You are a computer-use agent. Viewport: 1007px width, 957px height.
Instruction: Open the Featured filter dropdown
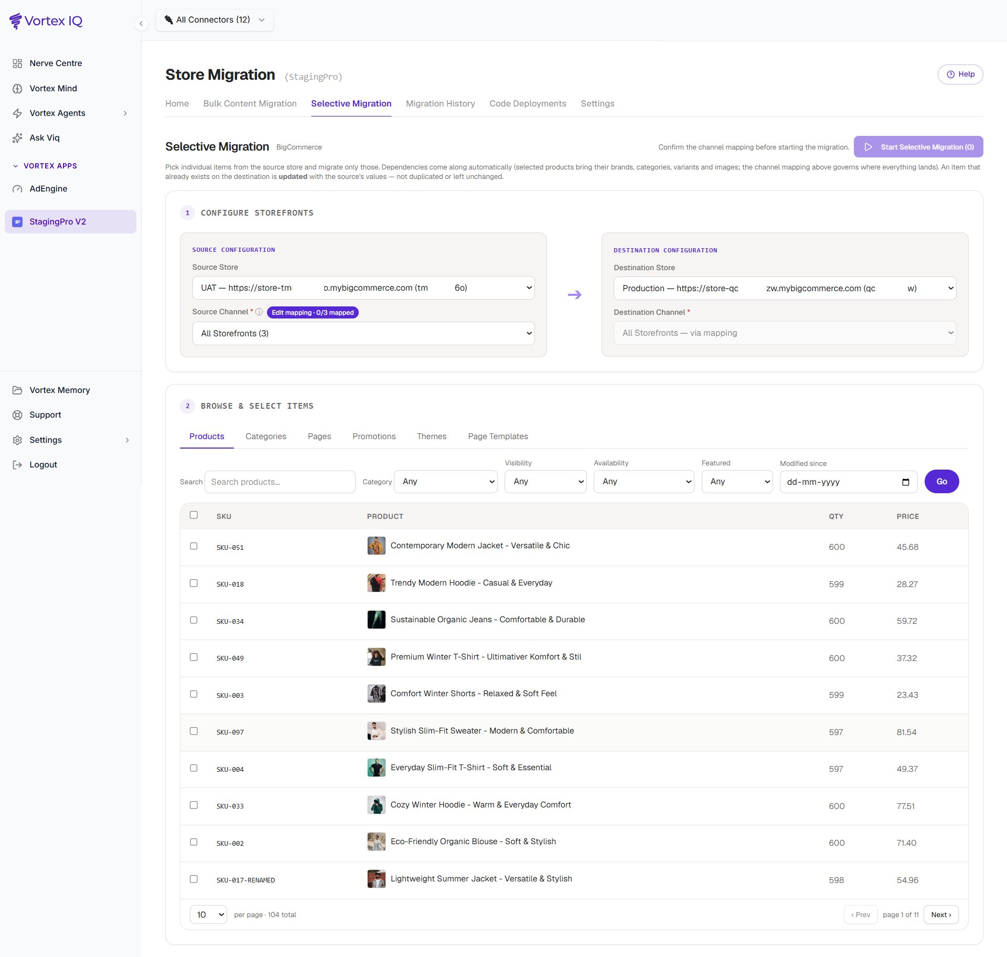pos(737,482)
